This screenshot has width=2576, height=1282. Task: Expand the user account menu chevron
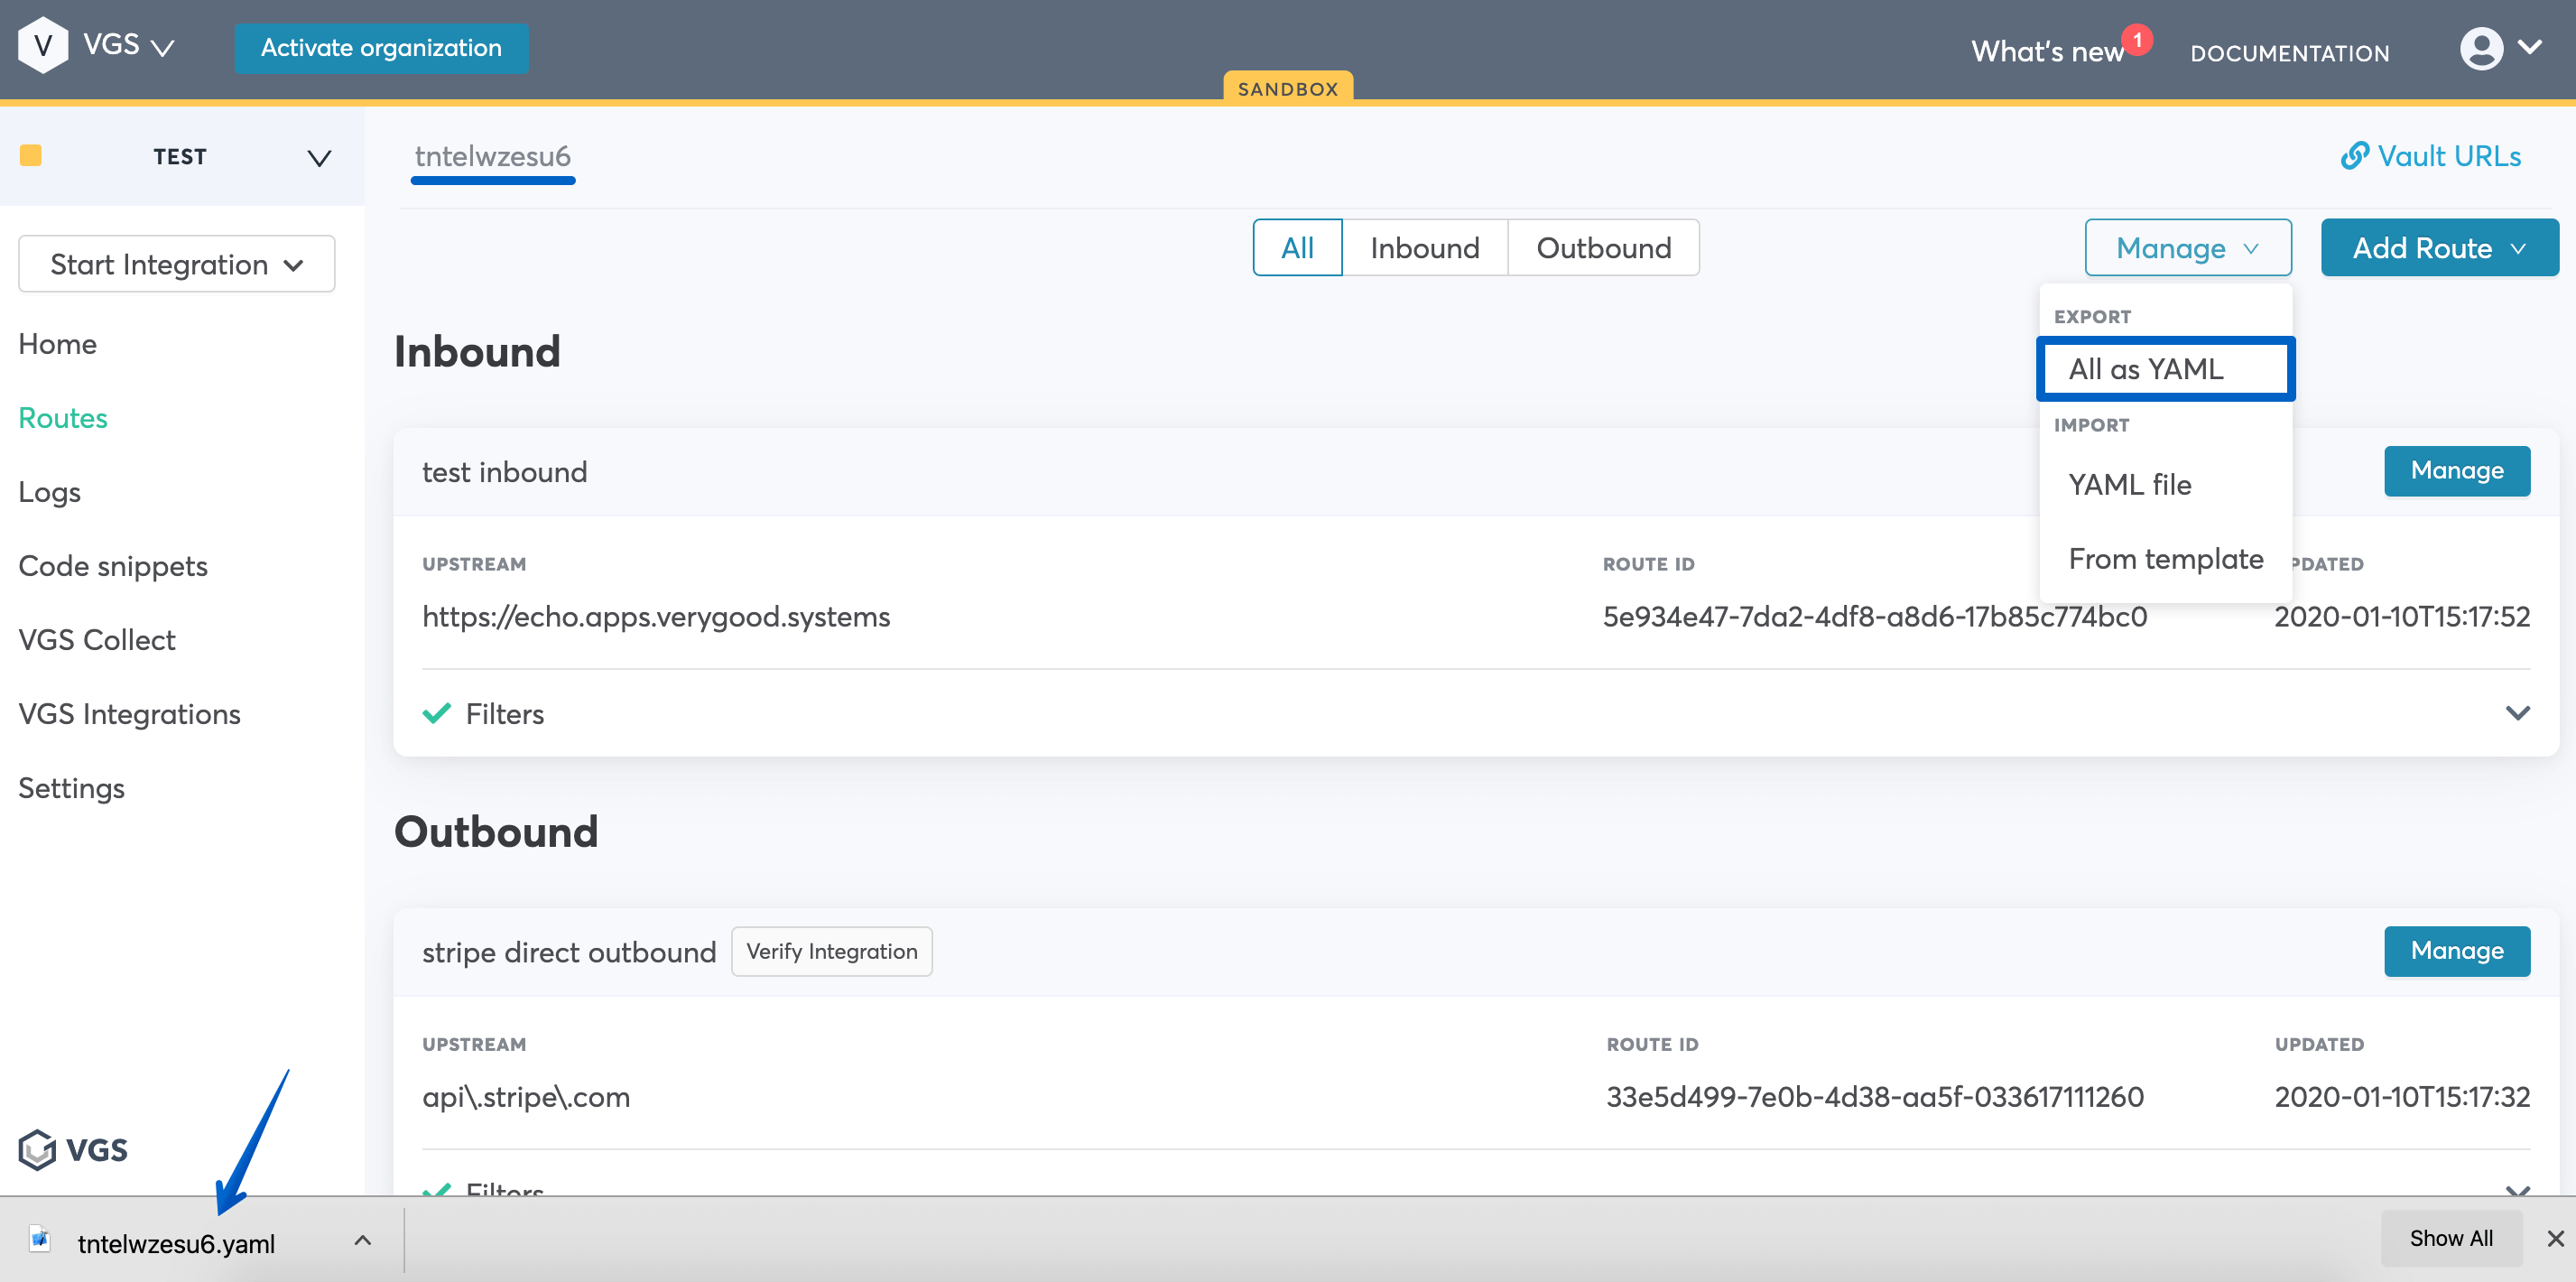pyautogui.click(x=2530, y=47)
